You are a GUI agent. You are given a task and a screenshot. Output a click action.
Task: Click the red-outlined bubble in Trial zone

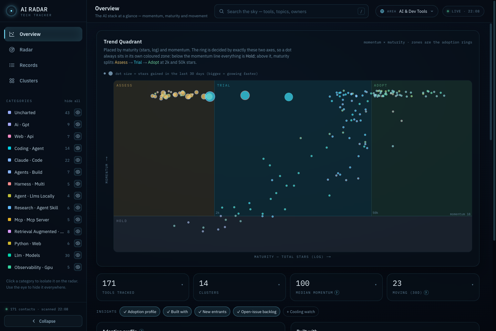pos(245,96)
